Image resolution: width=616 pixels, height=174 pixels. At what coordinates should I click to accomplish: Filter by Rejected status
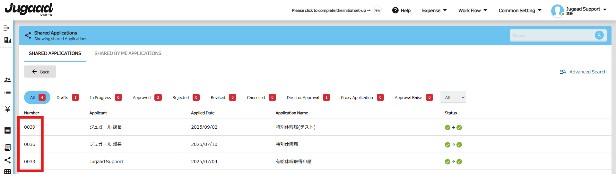click(186, 97)
